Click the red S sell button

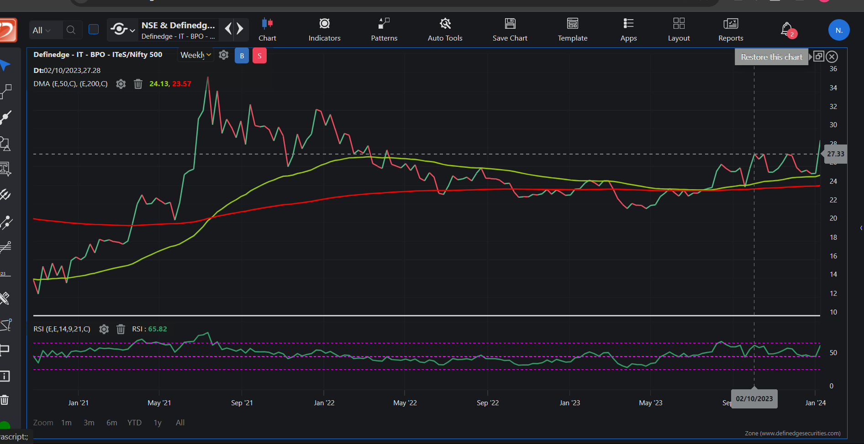point(259,56)
